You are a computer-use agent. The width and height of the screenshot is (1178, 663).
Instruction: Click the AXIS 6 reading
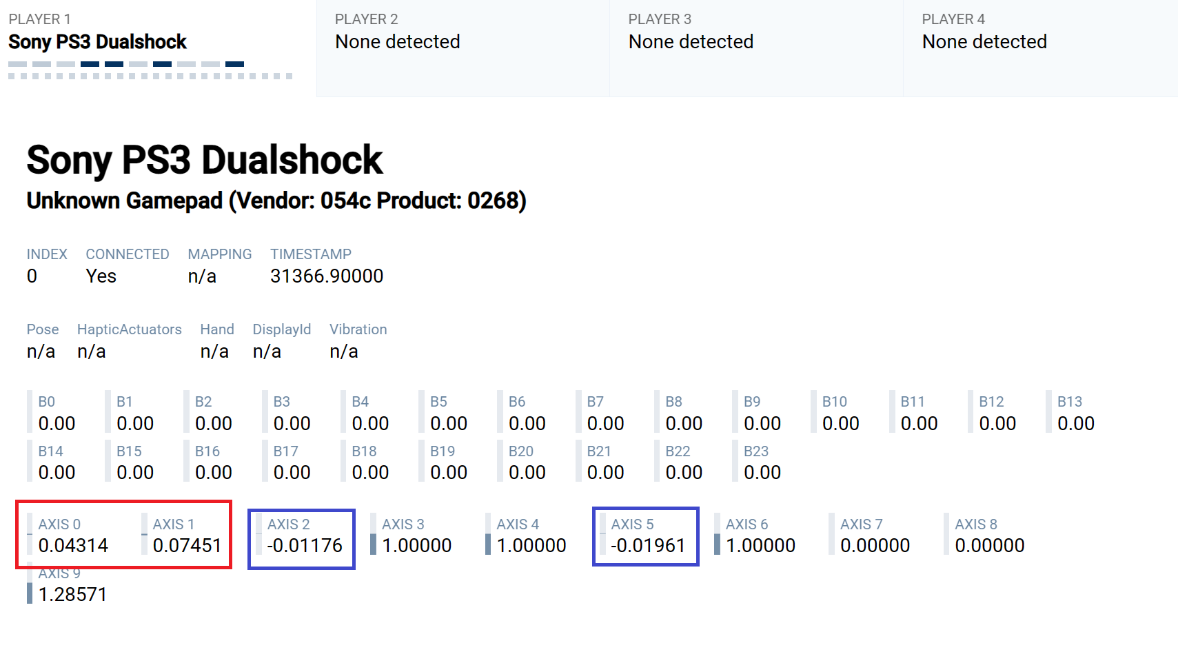click(x=755, y=535)
